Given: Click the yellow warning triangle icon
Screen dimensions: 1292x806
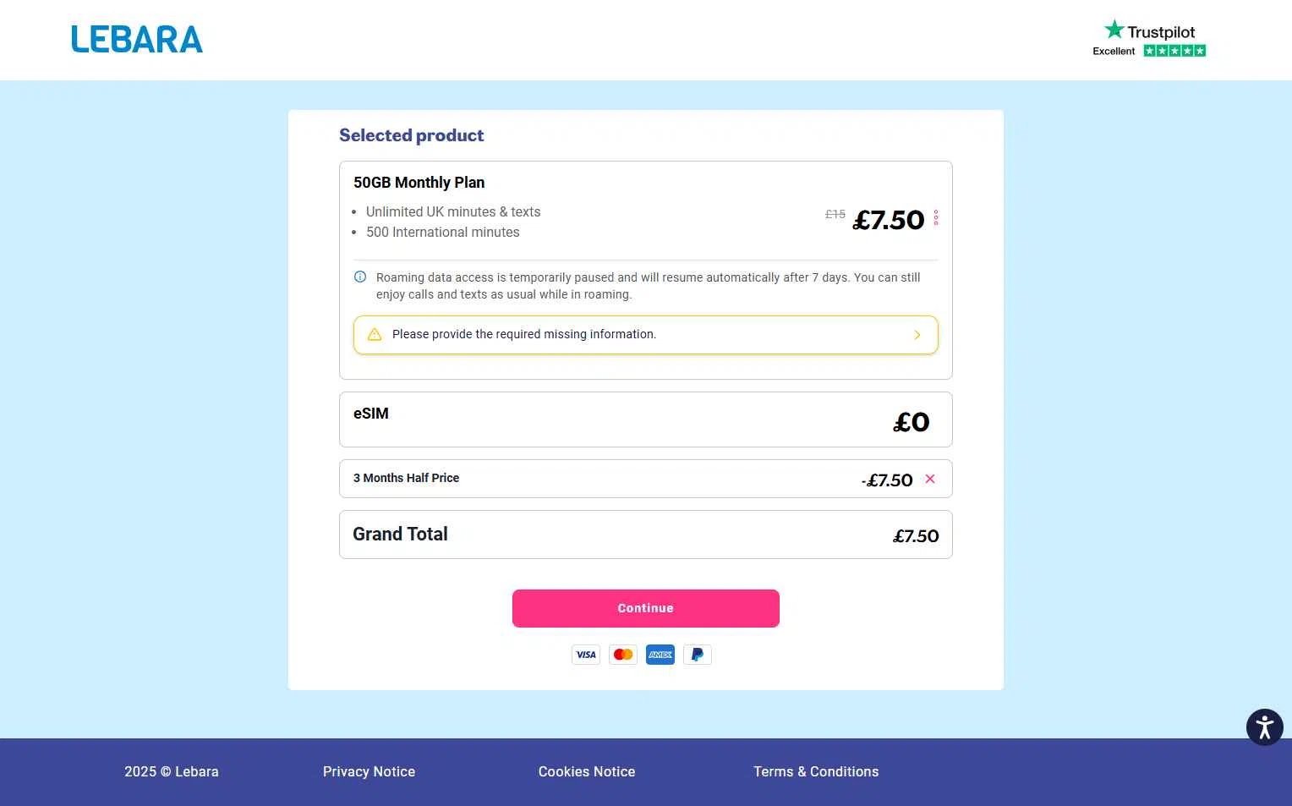Looking at the screenshot, I should click(375, 334).
